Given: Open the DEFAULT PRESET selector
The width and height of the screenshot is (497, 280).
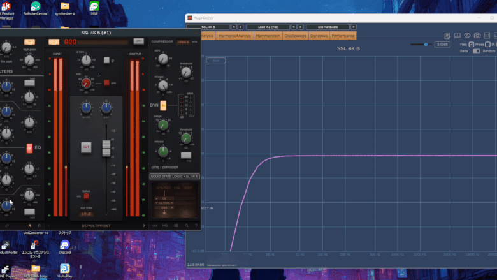Looking at the screenshot, I should coord(97,225).
